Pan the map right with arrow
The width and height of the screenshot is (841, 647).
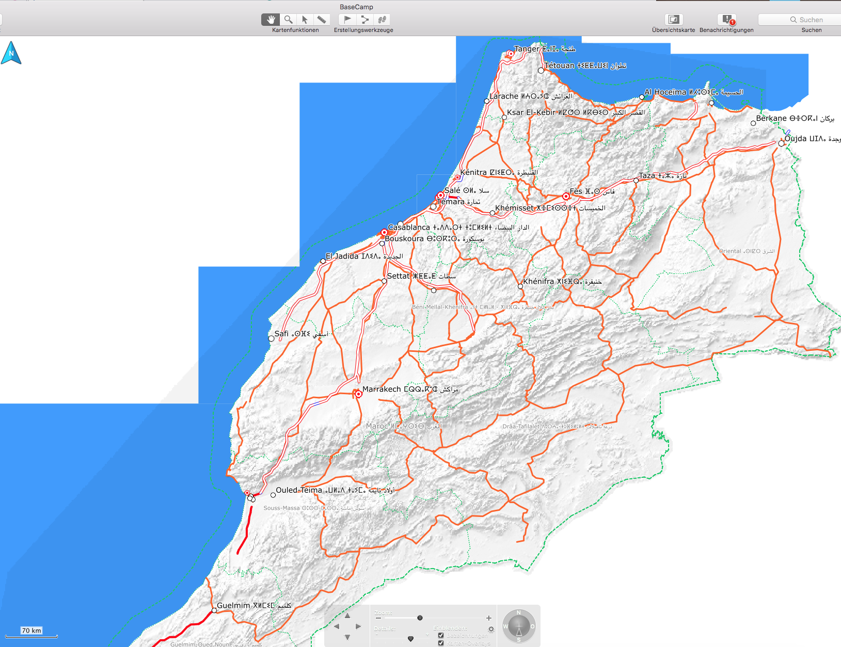[x=358, y=626]
